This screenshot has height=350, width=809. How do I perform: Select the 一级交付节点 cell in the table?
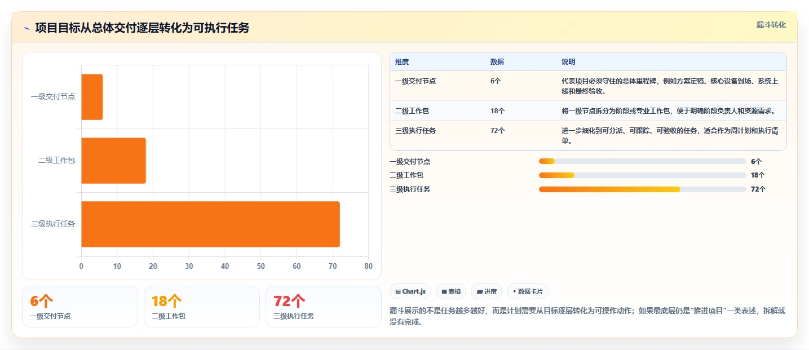415,81
